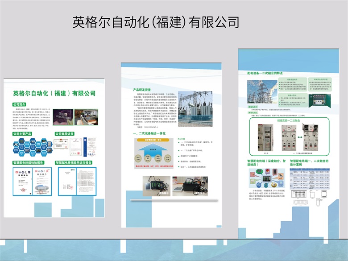Open the certificate with blue spine

(90, 147)
